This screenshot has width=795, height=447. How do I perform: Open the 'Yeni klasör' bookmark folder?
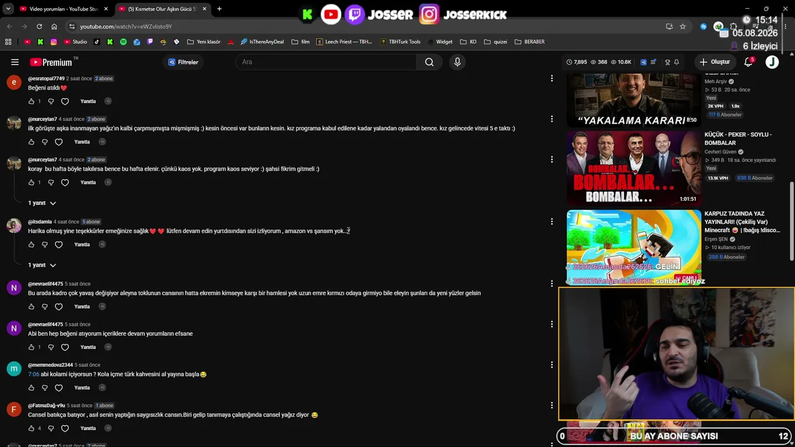tap(204, 42)
